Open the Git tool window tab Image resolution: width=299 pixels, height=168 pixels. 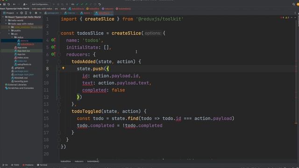5,165
